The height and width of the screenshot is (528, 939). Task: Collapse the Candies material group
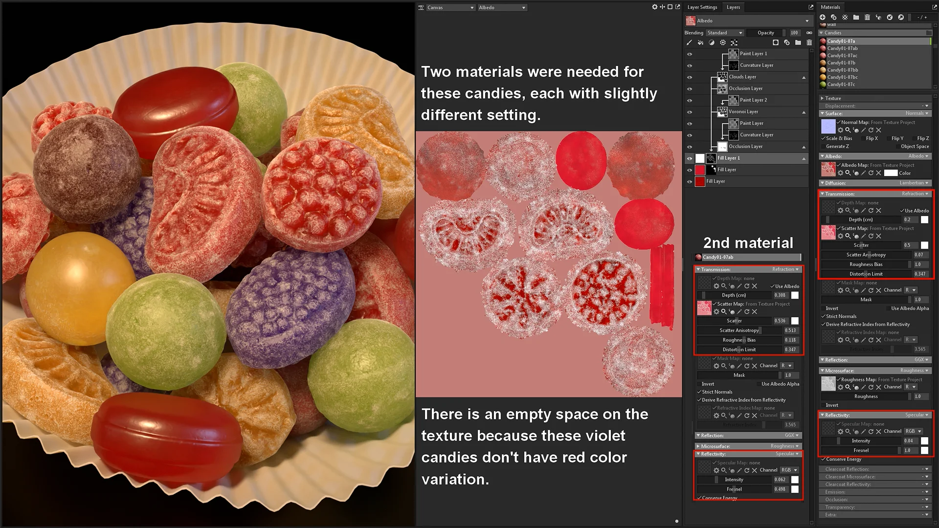coord(822,33)
